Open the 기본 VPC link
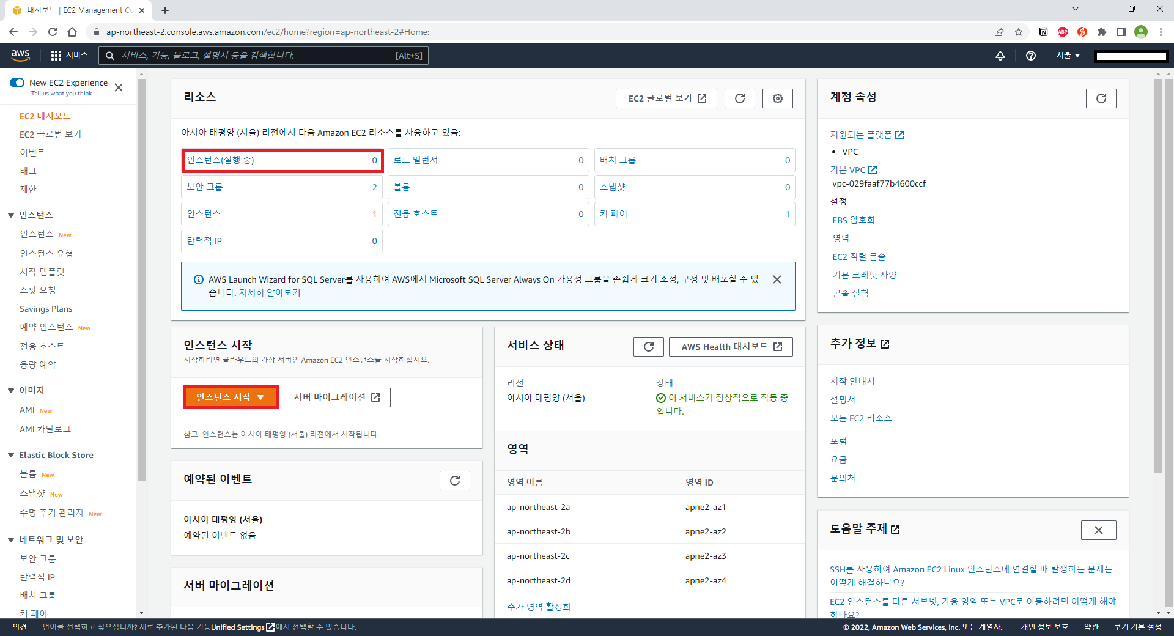Screen dimensions: 1174x636 tap(854, 170)
